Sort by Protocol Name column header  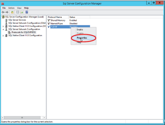tap(58, 17)
